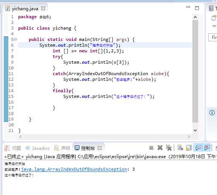Click line number 1 in the gutter
The height and width of the screenshot is (195, 217).
pos(12,17)
